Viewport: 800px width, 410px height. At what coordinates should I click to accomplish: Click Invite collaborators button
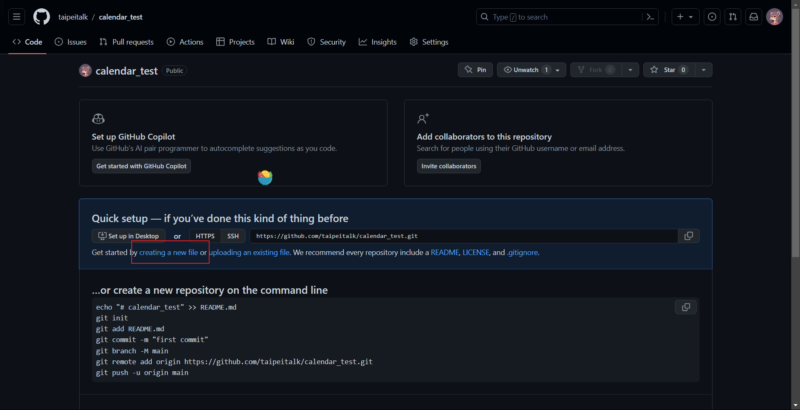pos(449,166)
